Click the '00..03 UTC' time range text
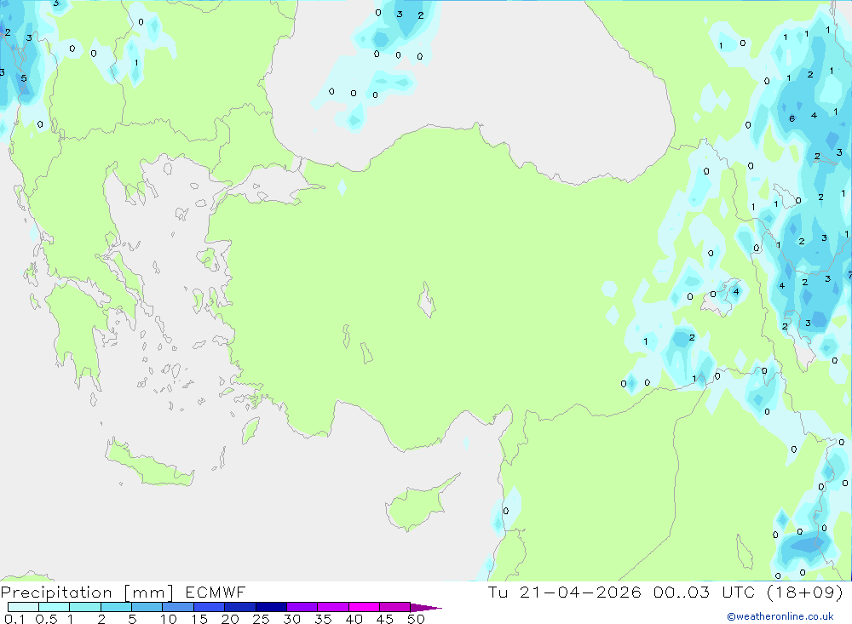 705,592
